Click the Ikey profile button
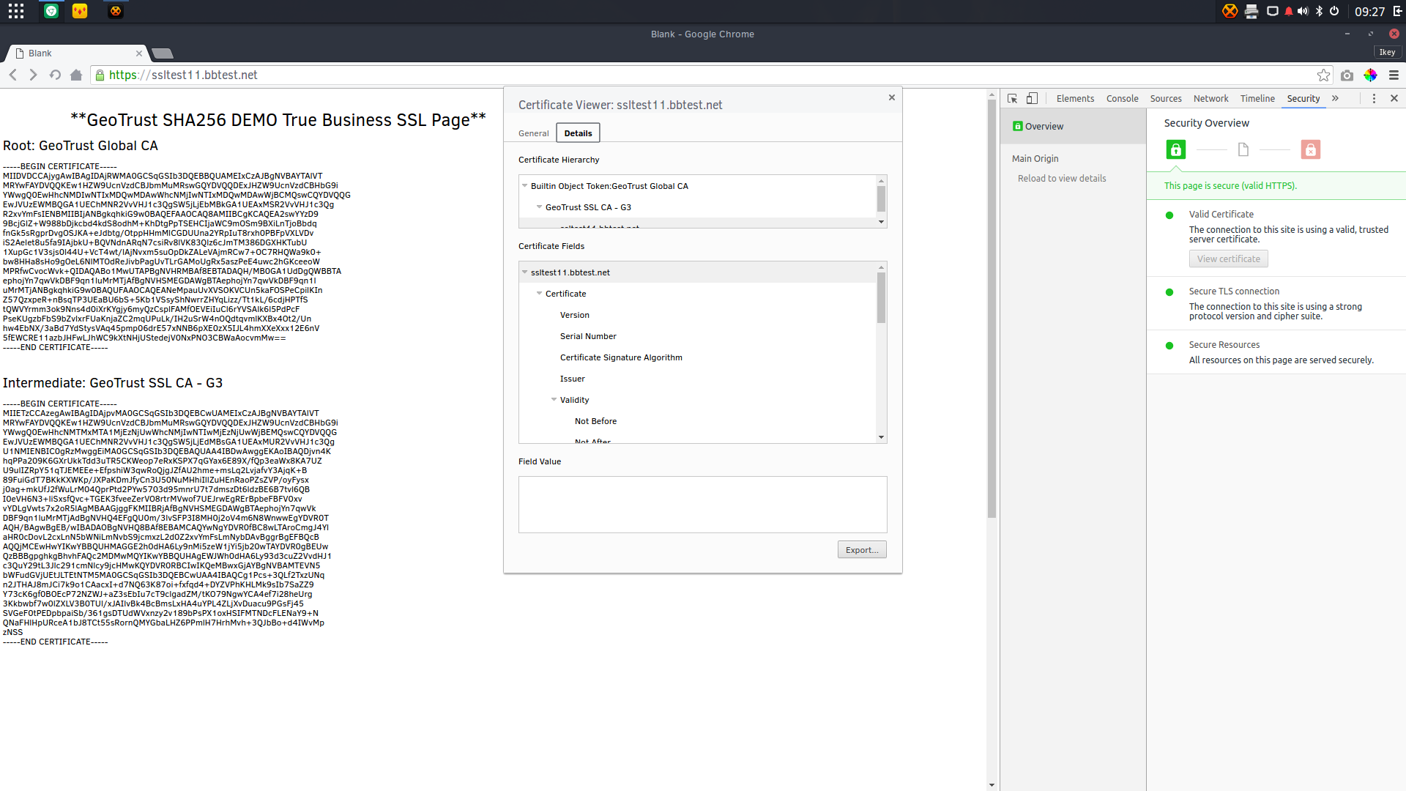 pos(1387,53)
